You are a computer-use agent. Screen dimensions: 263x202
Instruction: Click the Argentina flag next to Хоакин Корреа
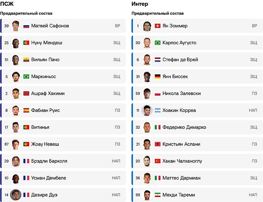click(x=157, y=110)
